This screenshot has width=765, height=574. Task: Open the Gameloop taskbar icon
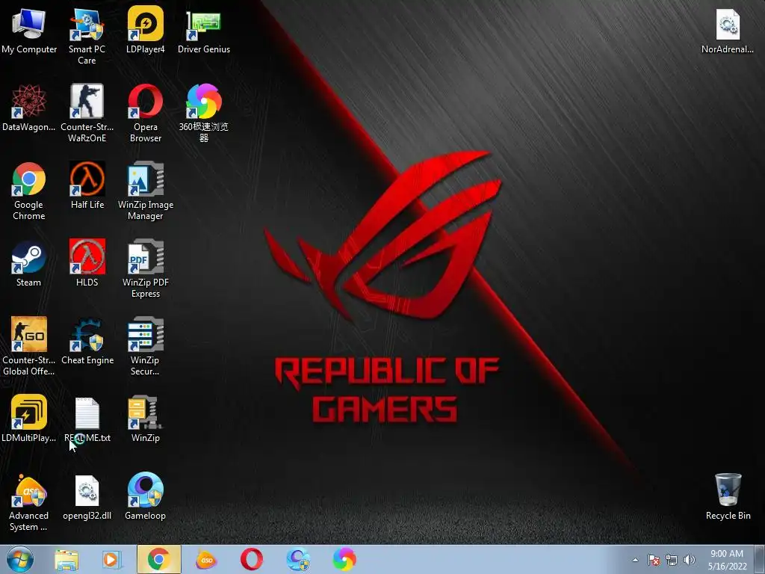tap(298, 559)
